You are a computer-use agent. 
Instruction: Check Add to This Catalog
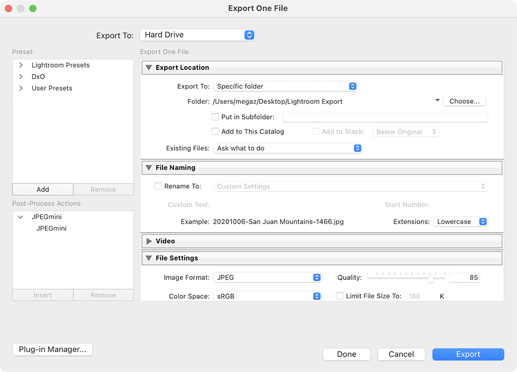[x=215, y=131]
